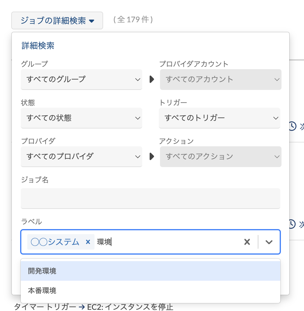Click the arrow icon between プロバイダ and アクション
The width and height of the screenshot is (304, 311).
point(152,156)
